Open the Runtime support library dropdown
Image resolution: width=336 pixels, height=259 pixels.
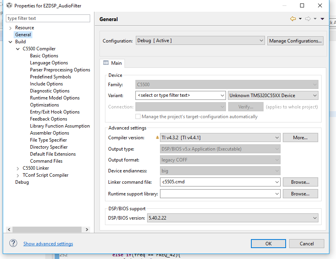tap(277, 193)
